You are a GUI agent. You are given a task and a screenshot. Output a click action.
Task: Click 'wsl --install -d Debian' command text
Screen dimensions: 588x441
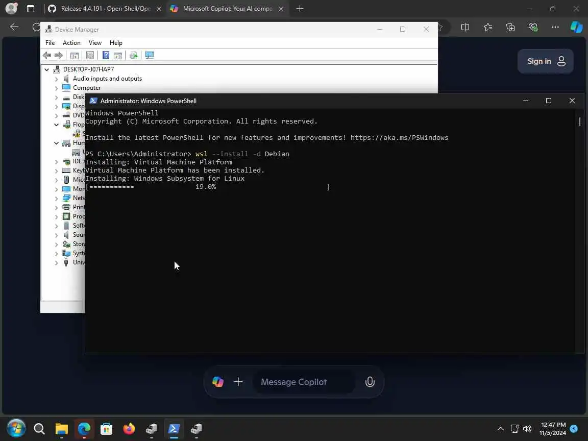pyautogui.click(x=242, y=154)
